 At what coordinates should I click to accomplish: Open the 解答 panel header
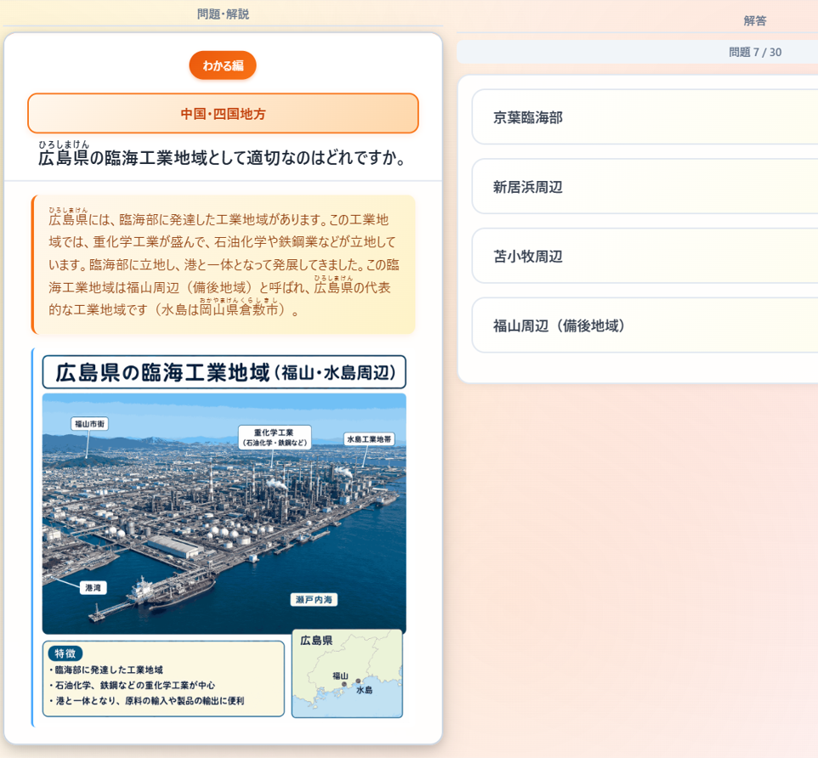pos(755,21)
